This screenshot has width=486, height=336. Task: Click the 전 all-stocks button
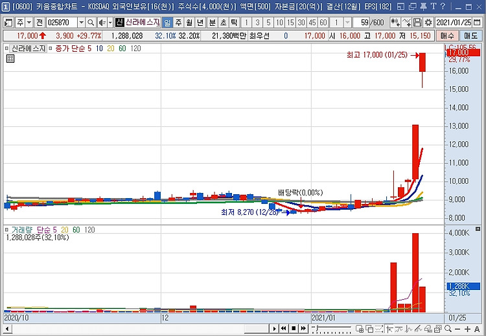click(x=39, y=22)
